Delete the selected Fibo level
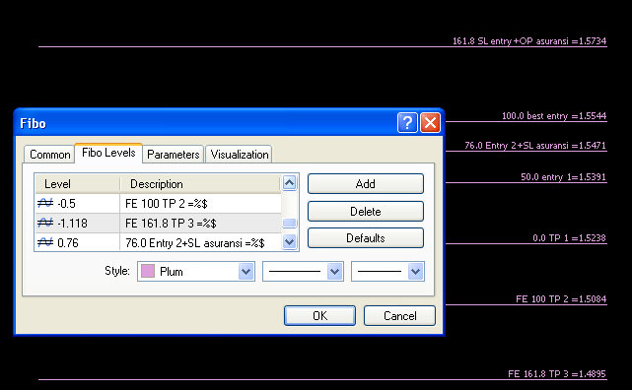This screenshot has width=632, height=390. (x=366, y=212)
